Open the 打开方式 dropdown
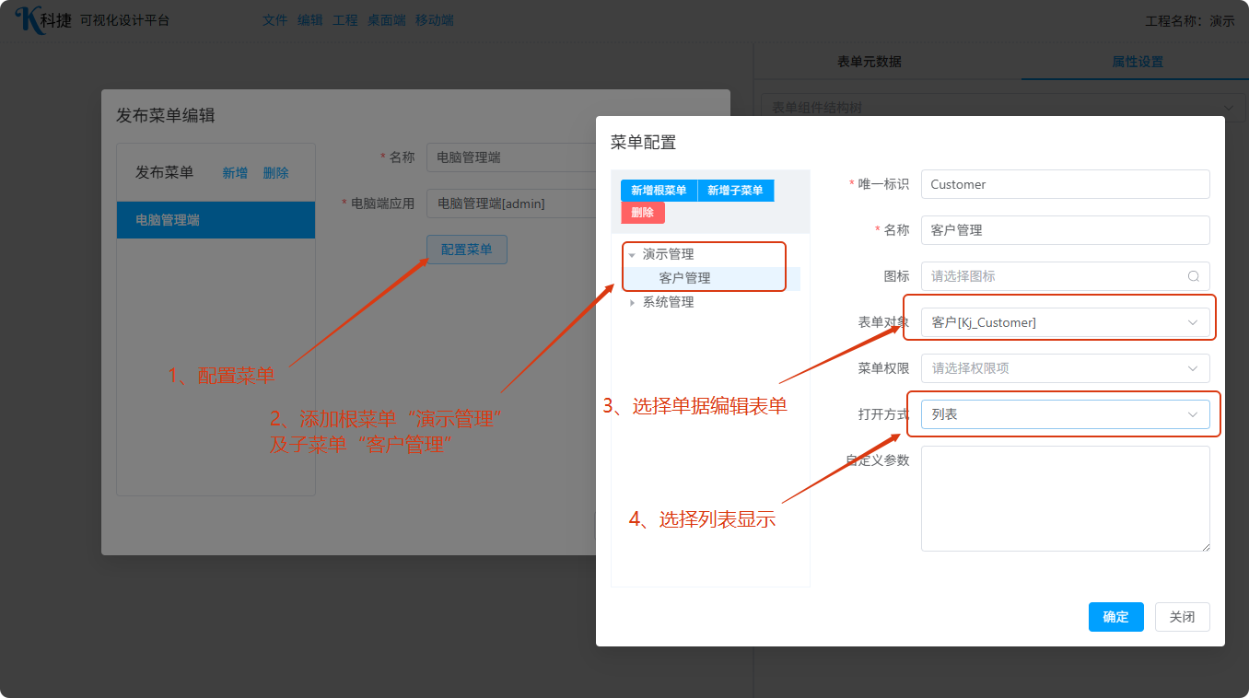This screenshot has width=1249, height=698. (x=1065, y=414)
